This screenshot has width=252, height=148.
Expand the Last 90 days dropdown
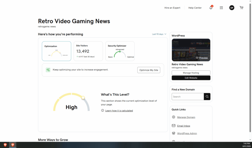coord(159,34)
